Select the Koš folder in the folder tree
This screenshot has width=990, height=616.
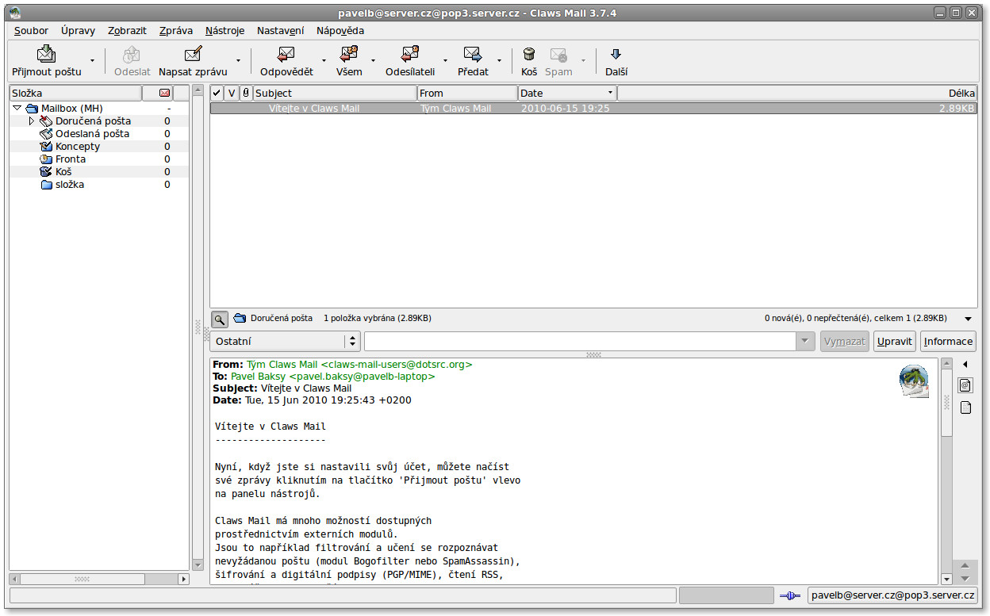coord(64,172)
